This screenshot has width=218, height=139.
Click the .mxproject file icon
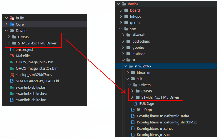click(12, 50)
